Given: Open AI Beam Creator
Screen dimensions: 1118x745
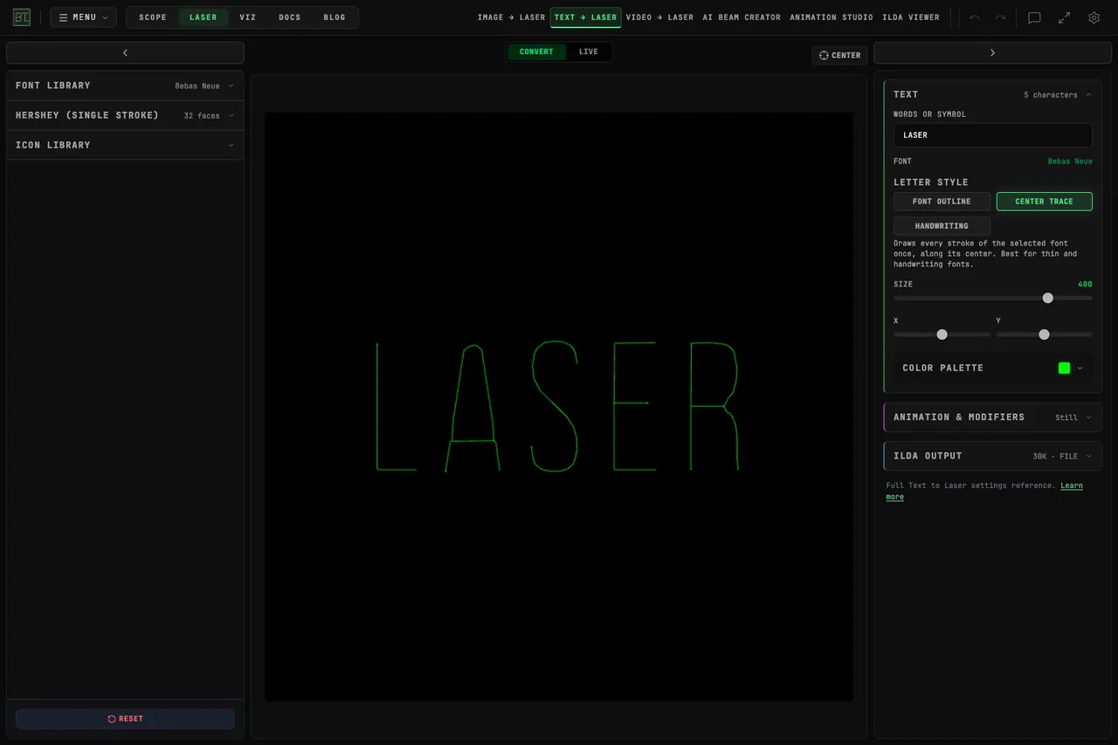Looking at the screenshot, I should (742, 17).
